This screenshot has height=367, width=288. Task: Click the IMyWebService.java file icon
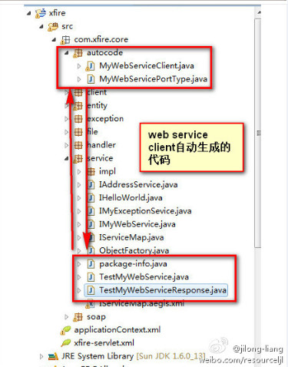(91, 224)
